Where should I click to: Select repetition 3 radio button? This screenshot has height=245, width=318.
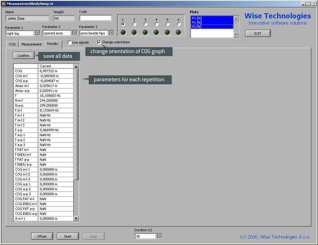(x=145, y=24)
